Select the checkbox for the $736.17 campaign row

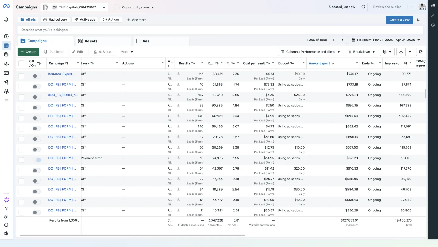pyautogui.click(x=21, y=76)
